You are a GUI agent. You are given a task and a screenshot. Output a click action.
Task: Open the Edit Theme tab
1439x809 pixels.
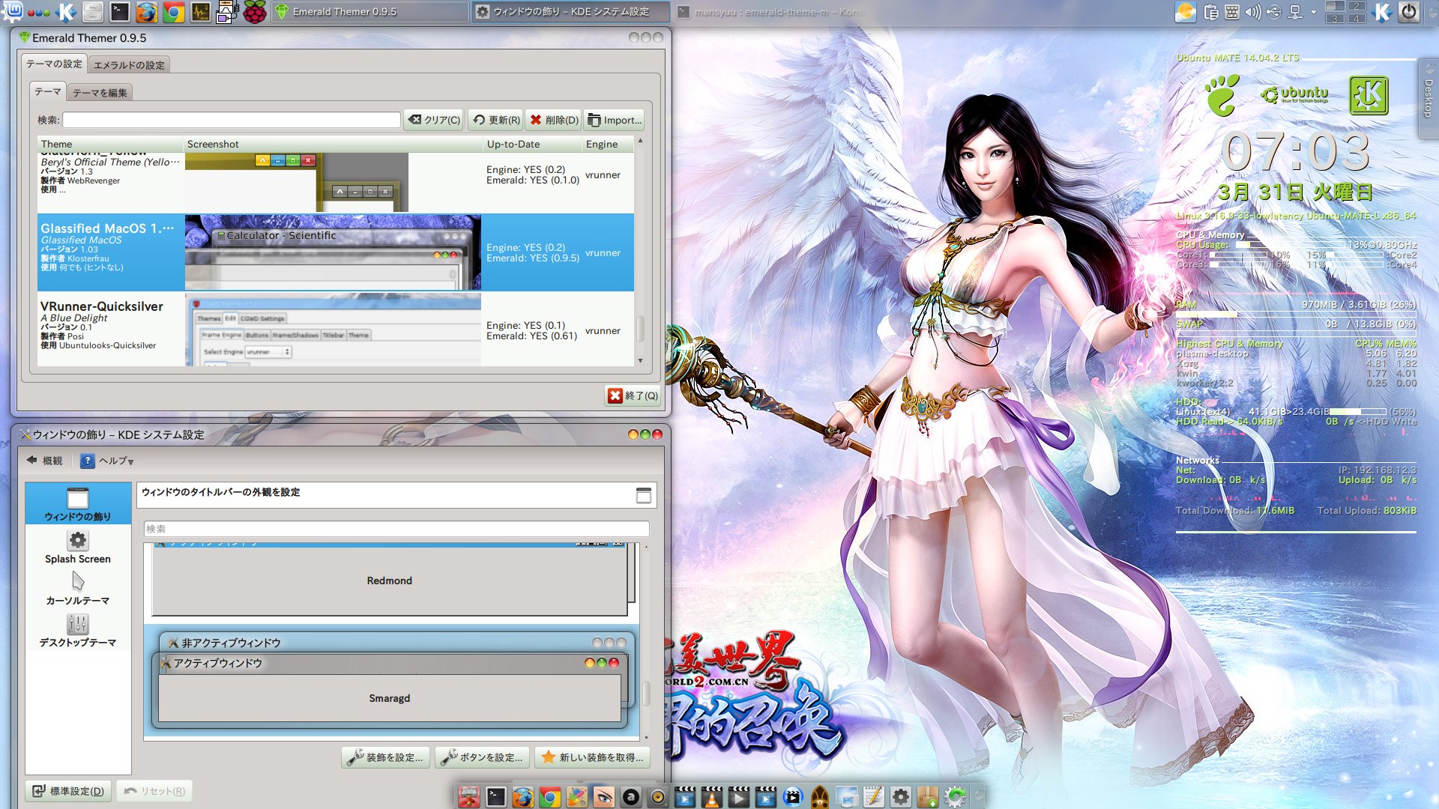pyautogui.click(x=100, y=93)
